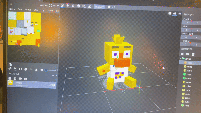Select the Move tool in top toolbar

point(62,5)
